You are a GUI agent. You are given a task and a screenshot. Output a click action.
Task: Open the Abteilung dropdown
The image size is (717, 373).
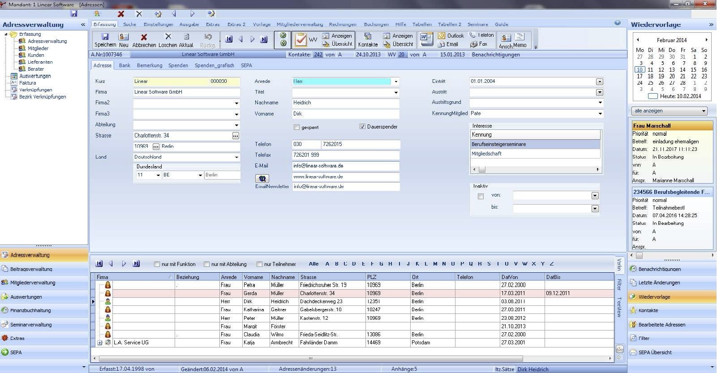tap(237, 125)
